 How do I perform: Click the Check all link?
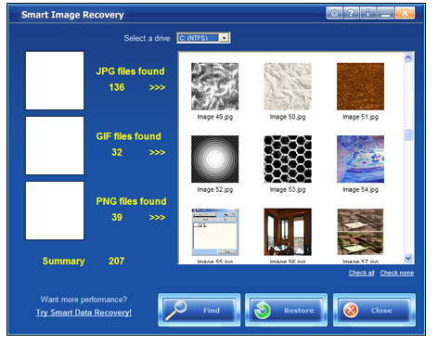(361, 273)
